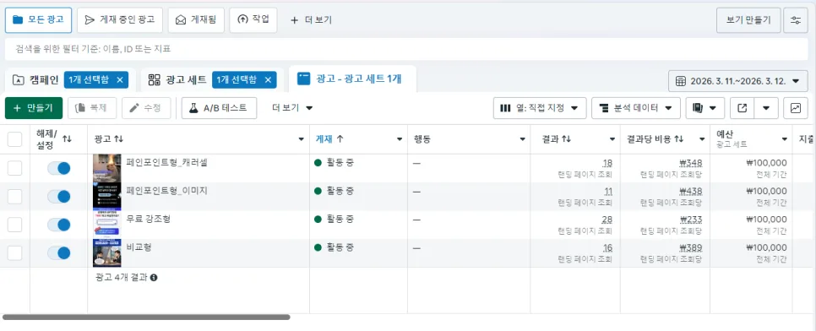Click the result value 16
The width and height of the screenshot is (816, 331).
(x=607, y=247)
